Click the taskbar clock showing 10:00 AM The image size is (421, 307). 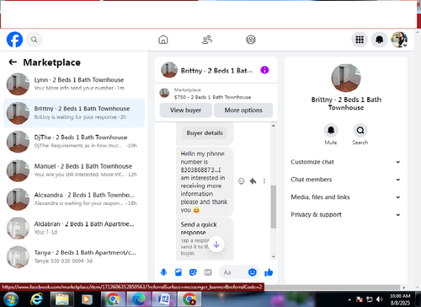400,299
